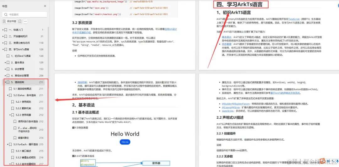Jump to 3、状态管理 bookmark label
The width and height of the screenshot is (339, 167).
pyautogui.click(x=18, y=69)
